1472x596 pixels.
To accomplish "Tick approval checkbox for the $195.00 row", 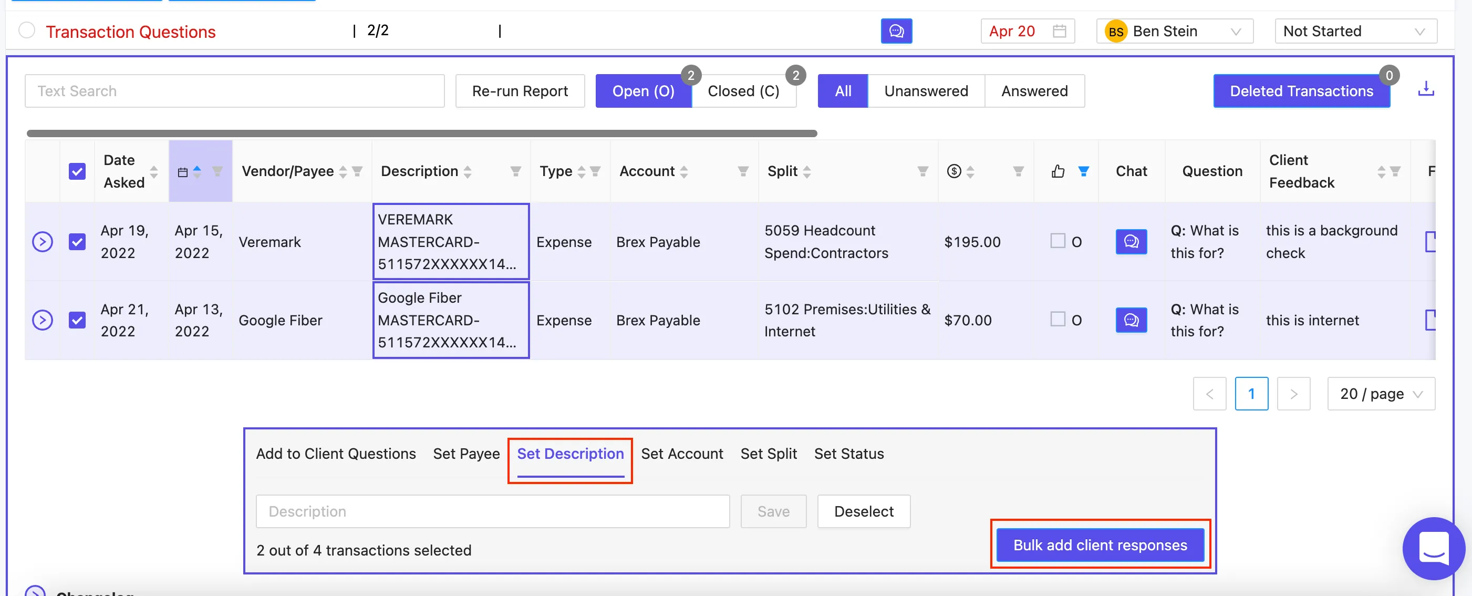I will 1057,241.
